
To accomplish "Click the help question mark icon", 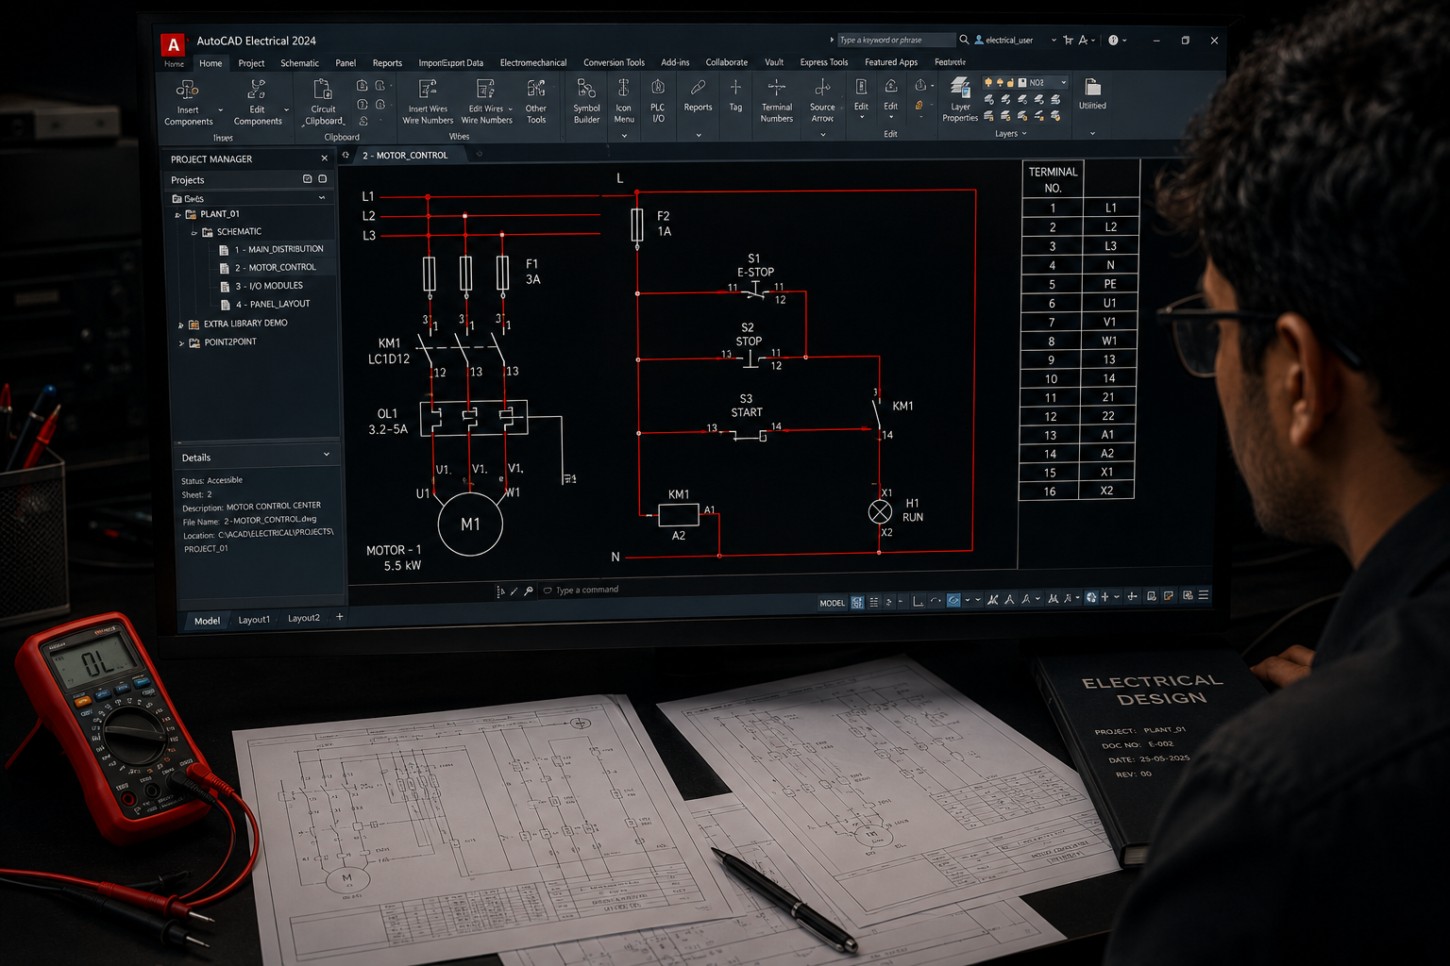I will tap(1113, 40).
